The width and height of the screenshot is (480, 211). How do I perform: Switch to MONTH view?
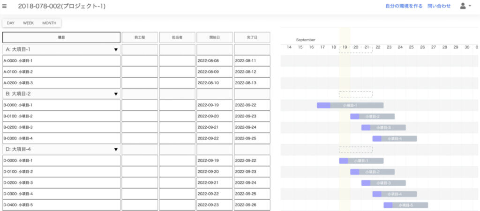point(49,23)
